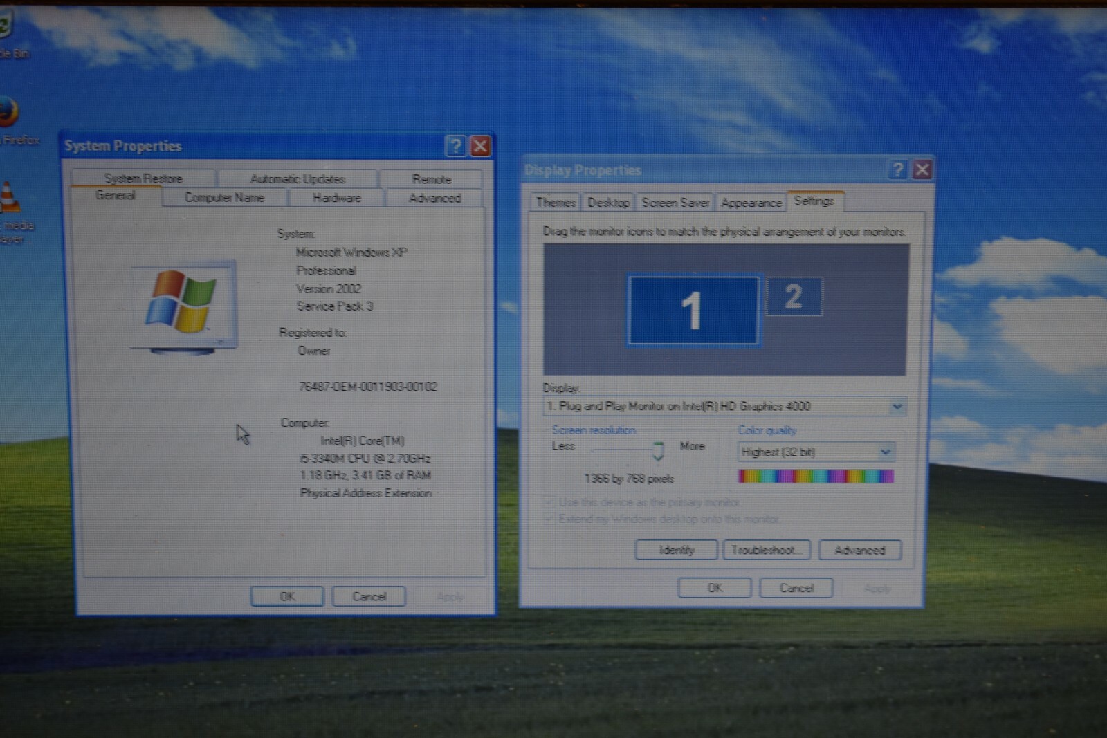1107x738 pixels.
Task: Click OK in Display Properties
Action: [715, 588]
